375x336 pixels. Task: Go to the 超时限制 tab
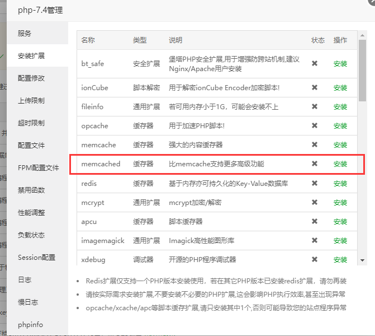pos(37,123)
